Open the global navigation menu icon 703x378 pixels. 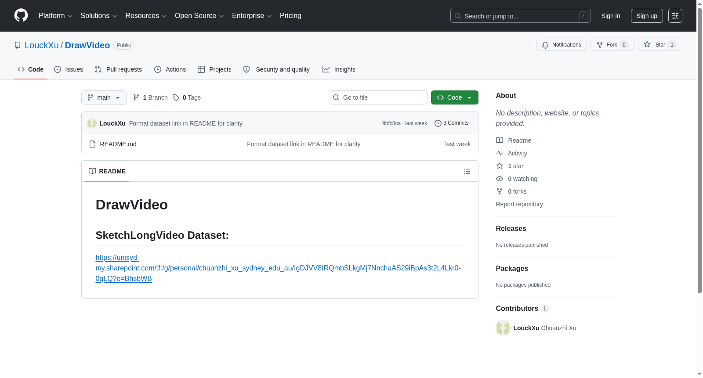tap(675, 16)
